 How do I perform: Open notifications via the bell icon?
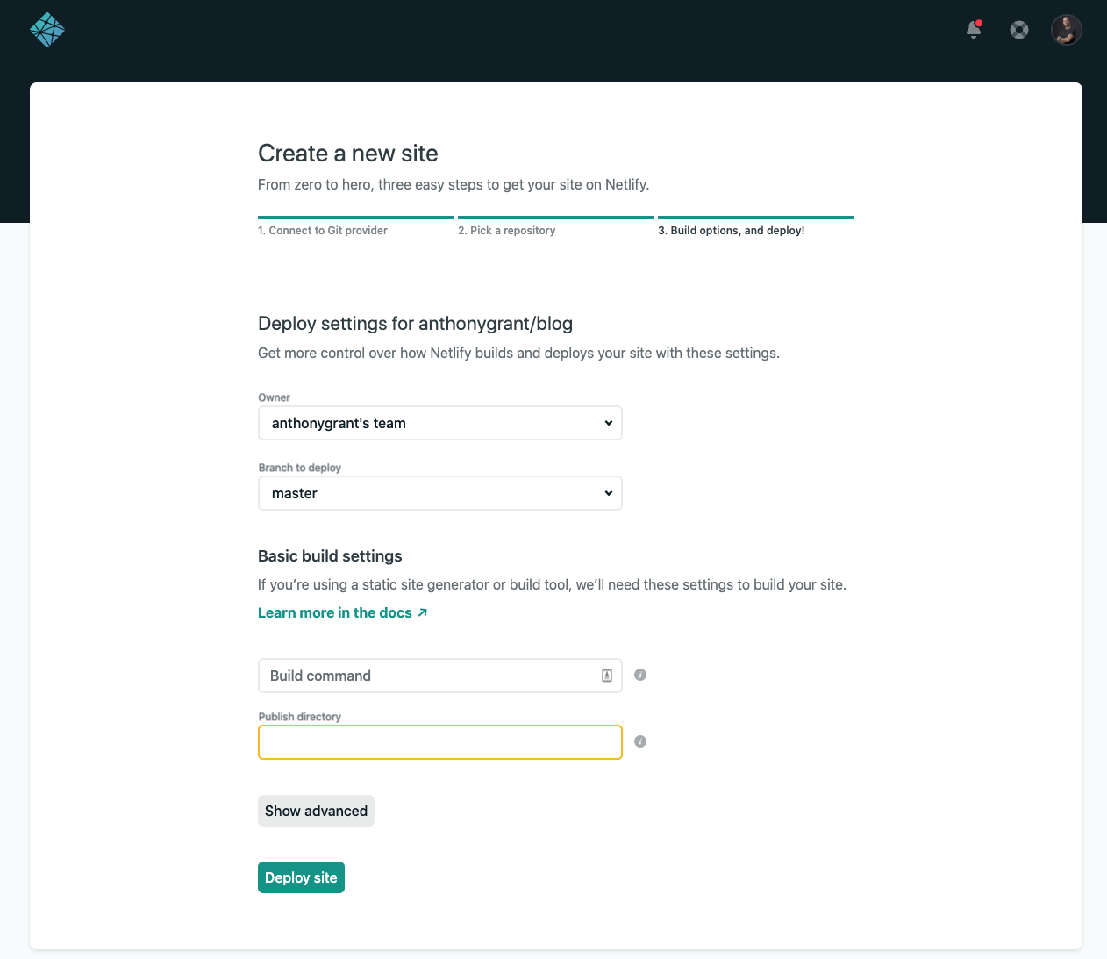click(x=972, y=30)
